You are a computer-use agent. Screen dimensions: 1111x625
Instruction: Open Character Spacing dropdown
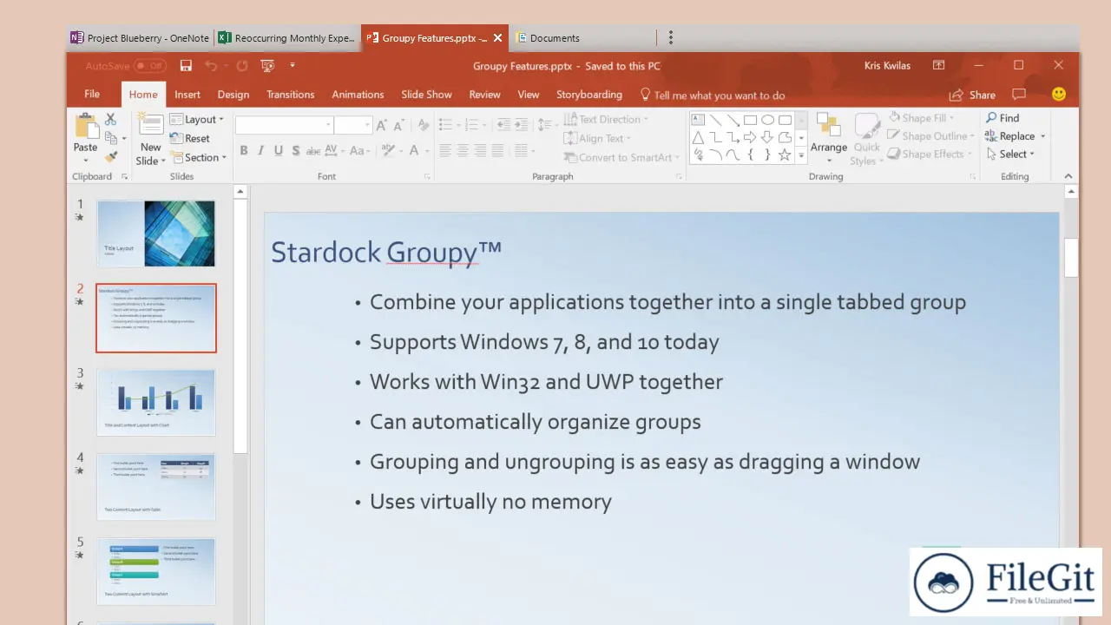pos(334,151)
